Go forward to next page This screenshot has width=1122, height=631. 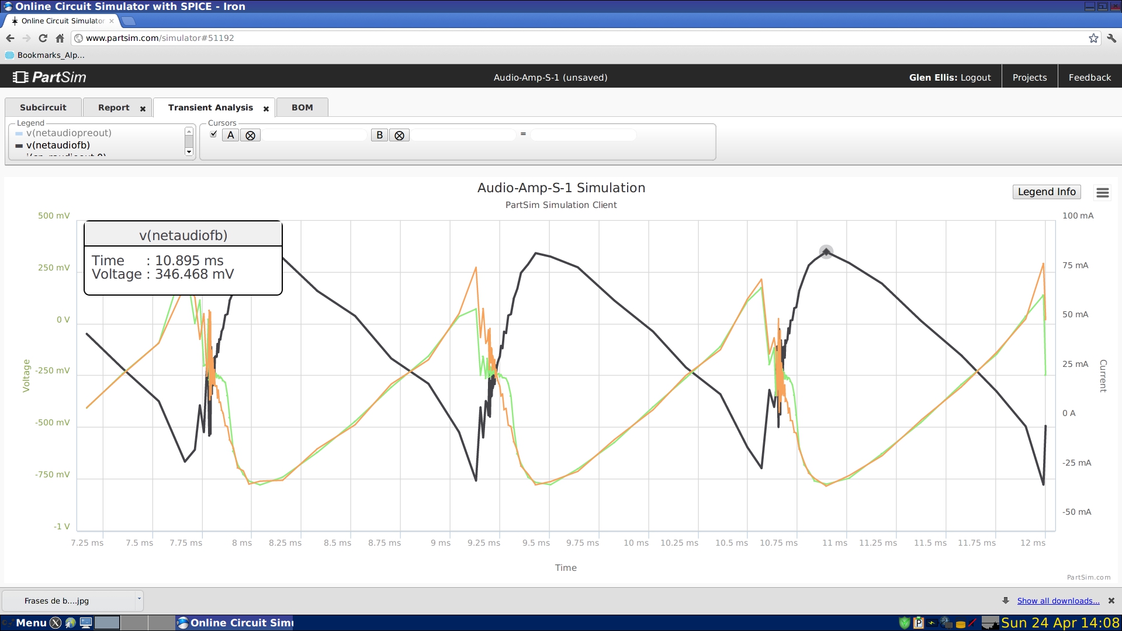tap(26, 38)
